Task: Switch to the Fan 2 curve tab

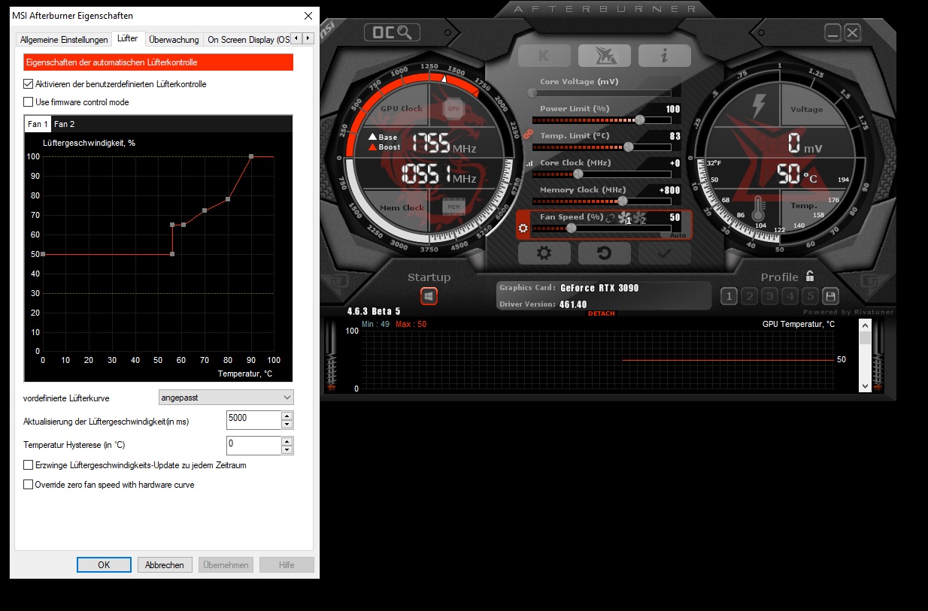Action: point(65,124)
